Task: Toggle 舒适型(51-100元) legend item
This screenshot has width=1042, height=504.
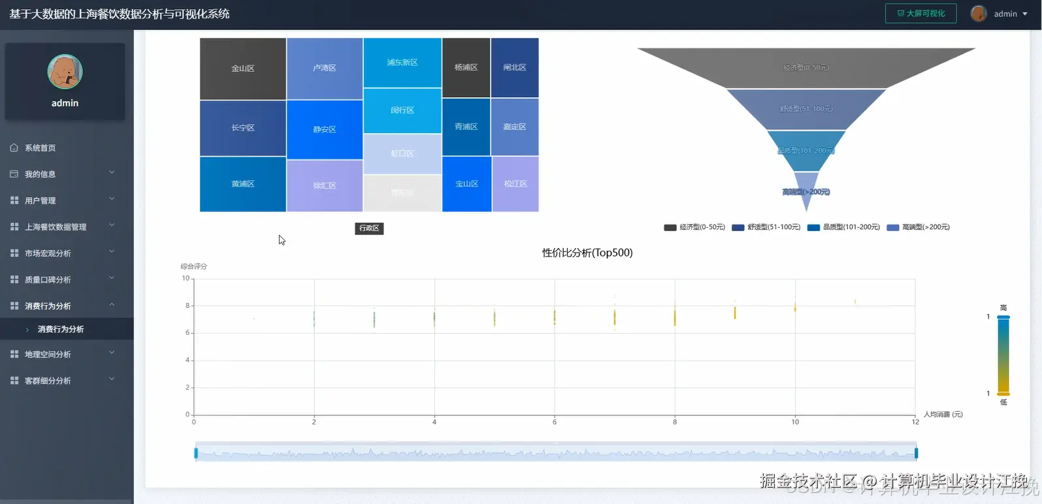Action: (x=766, y=227)
